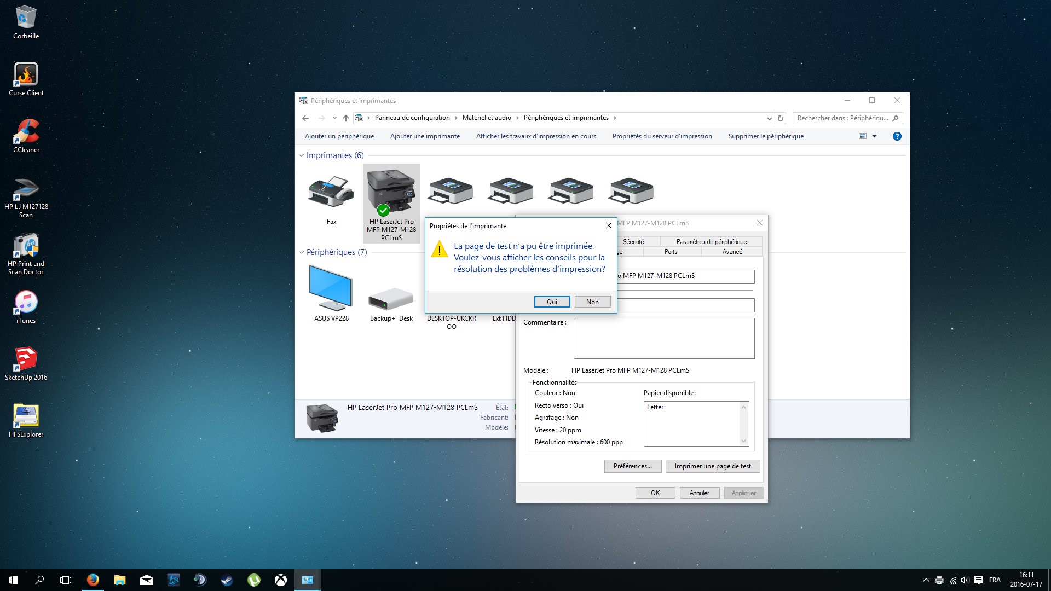Open HP Print and Scan Doctor shortcut
Screen dimensions: 1051x591
pos(26,253)
